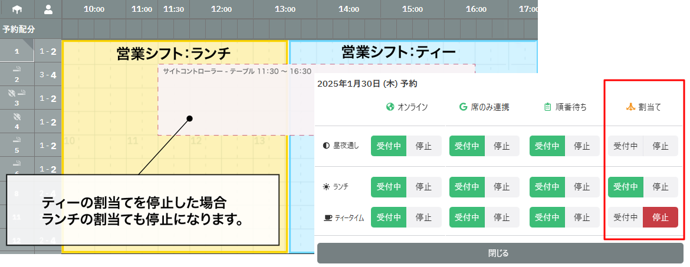Set 昼夜通し 割当て to 受付中
Viewport: 690px width, 267px height.
pyautogui.click(x=625, y=146)
